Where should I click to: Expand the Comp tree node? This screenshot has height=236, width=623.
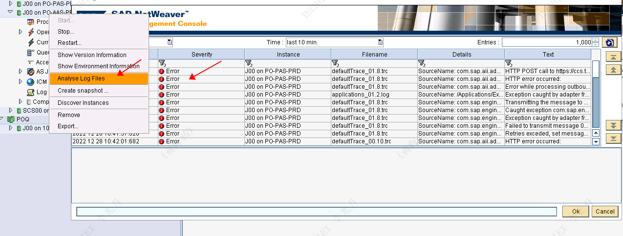click(21, 101)
